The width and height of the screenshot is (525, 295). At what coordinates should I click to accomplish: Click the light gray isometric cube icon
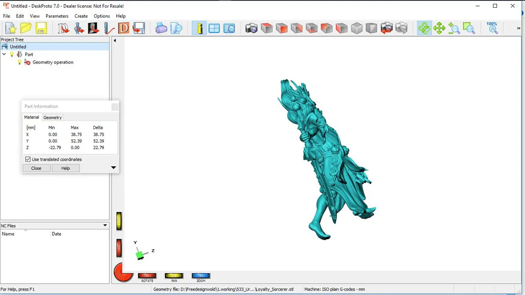[357, 28]
